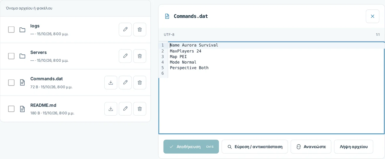Click the Λήψη αρχείου download button
The image size is (385, 159).
tap(353, 147)
